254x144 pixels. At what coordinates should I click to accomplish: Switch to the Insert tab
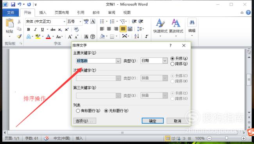pyautogui.click(x=43, y=12)
